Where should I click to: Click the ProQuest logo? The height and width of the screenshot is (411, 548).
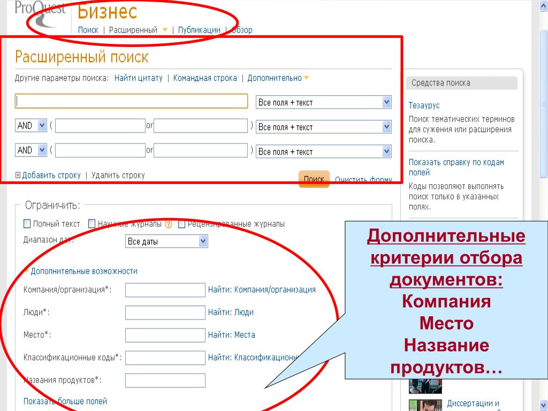click(40, 14)
